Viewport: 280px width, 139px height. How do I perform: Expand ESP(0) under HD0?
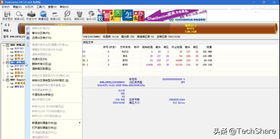[8, 48]
